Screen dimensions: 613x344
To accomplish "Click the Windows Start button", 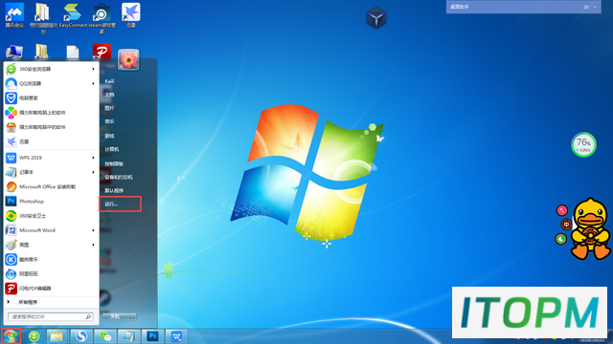I will point(11,336).
